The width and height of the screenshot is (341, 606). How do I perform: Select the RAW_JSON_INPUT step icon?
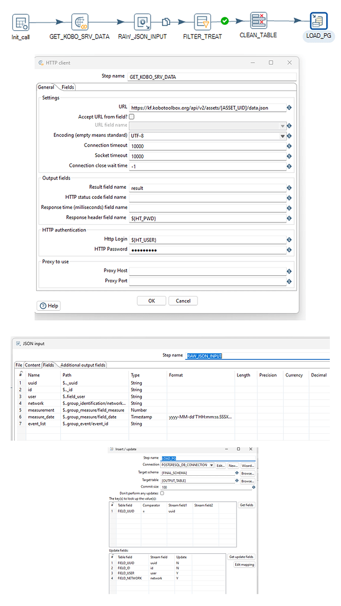(x=142, y=22)
